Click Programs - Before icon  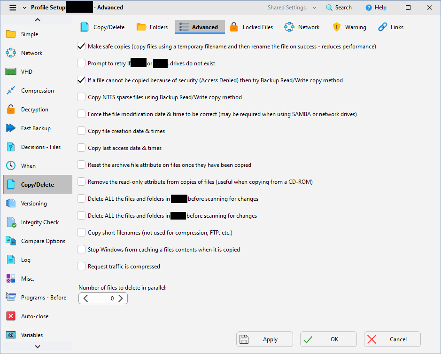coord(11,297)
